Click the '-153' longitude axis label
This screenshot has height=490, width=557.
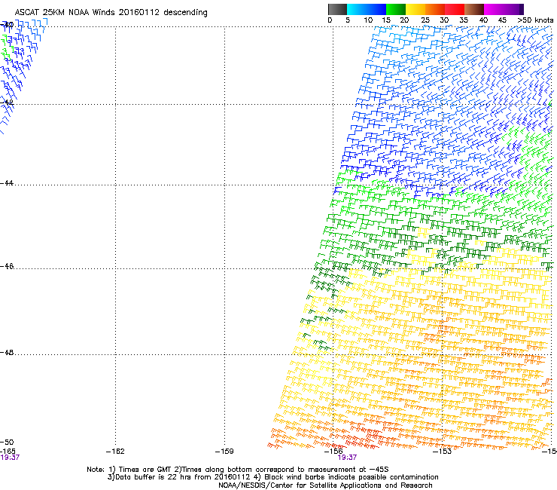tap(443, 452)
